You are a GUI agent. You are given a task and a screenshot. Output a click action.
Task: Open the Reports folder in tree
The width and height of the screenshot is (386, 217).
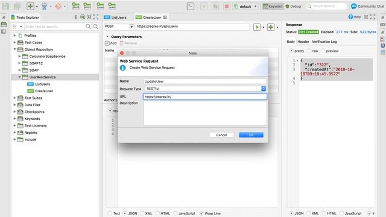(x=31, y=133)
